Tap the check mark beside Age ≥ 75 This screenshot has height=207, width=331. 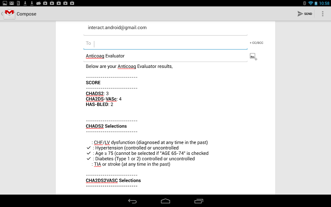tap(89, 153)
